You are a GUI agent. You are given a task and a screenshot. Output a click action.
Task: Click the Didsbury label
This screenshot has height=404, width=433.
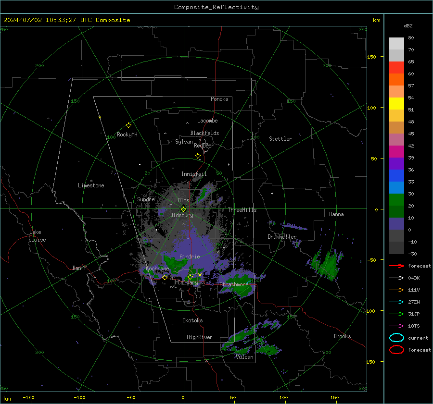tap(182, 215)
